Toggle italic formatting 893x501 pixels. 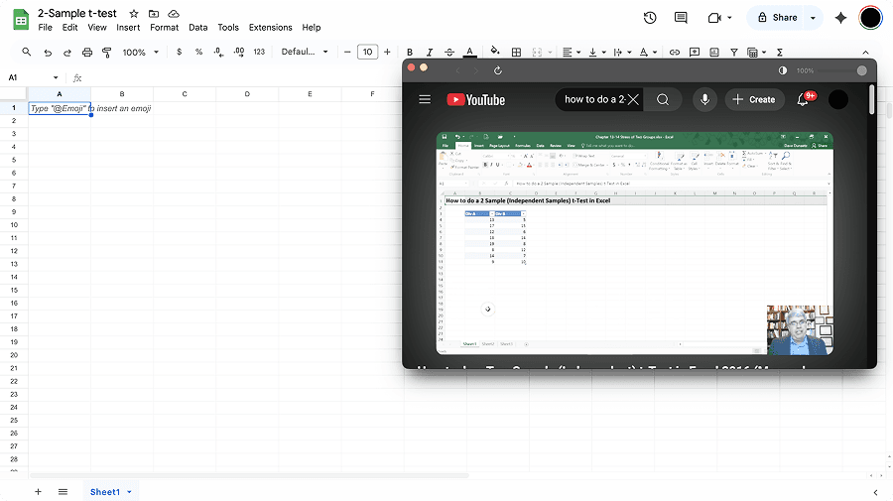[430, 53]
